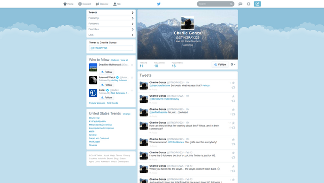Image resolution: width=324 pixels, height=183 pixels.
Task: Follow Deadline Hollywood
Action: coord(106,72)
